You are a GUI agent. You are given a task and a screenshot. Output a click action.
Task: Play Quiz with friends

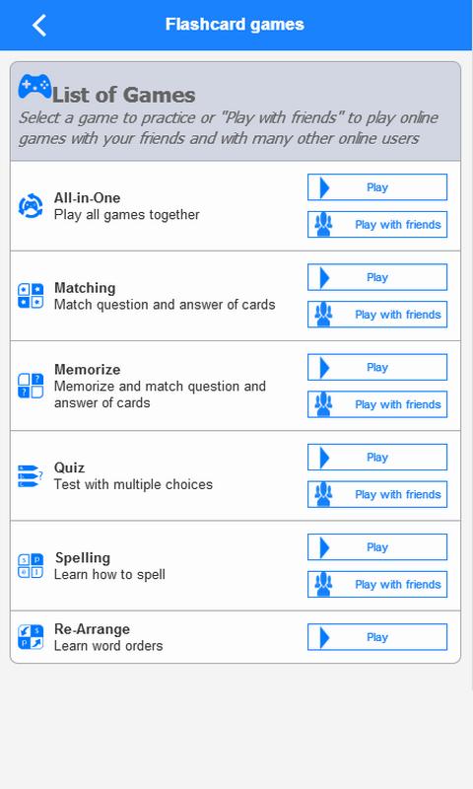coord(377,495)
